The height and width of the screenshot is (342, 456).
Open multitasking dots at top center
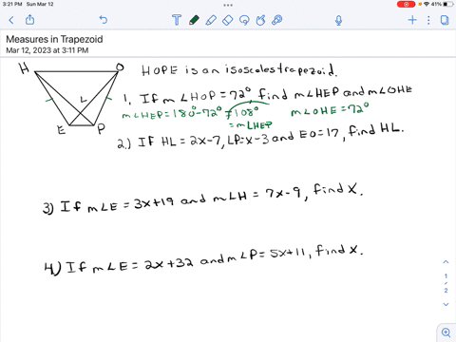click(228, 5)
